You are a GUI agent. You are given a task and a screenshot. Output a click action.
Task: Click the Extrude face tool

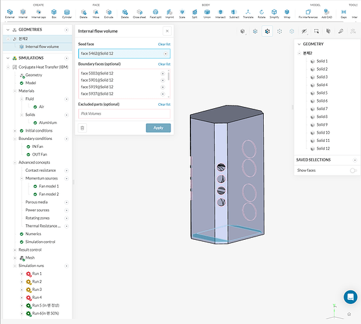point(109,14)
